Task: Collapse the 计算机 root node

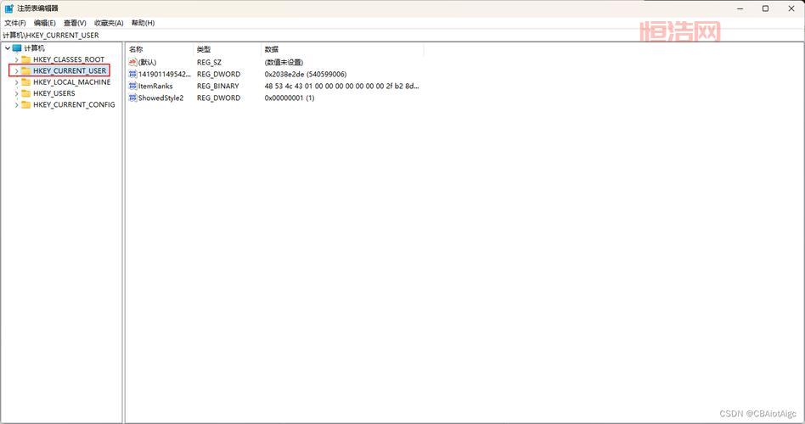Action: point(8,48)
